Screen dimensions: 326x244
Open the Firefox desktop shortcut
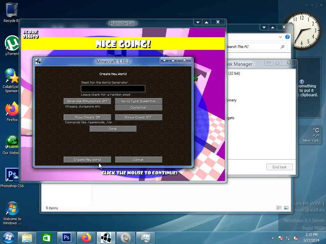pyautogui.click(x=12, y=112)
